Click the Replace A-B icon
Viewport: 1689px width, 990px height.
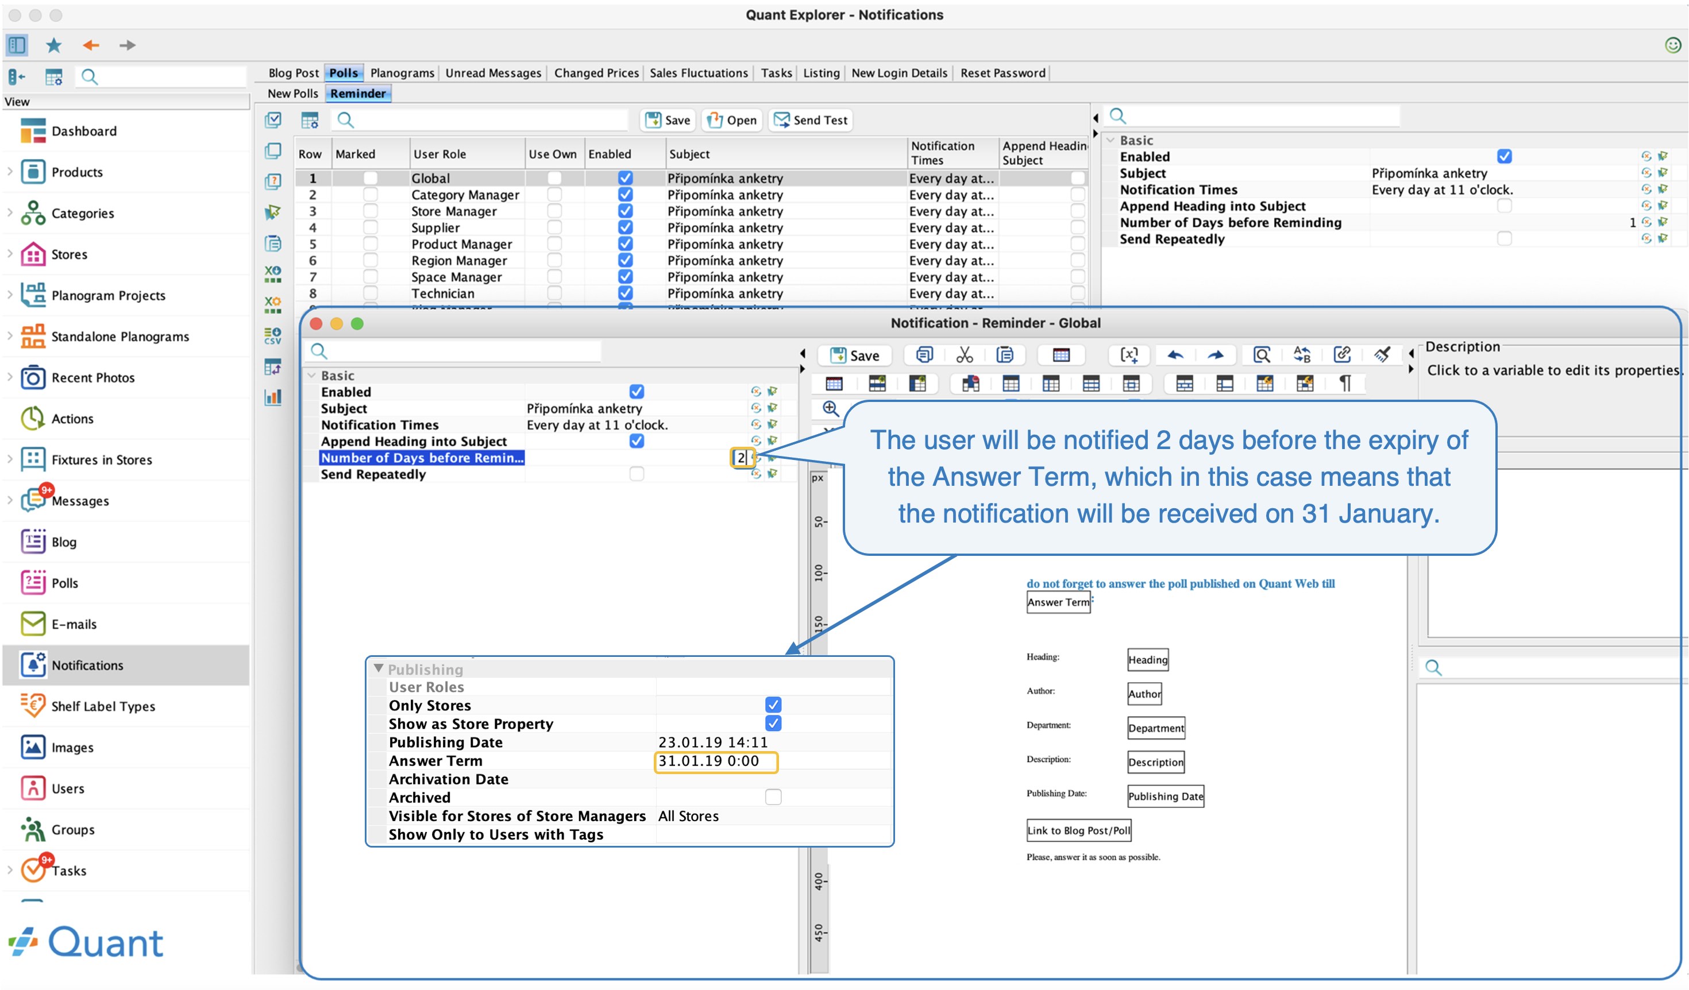[1302, 355]
